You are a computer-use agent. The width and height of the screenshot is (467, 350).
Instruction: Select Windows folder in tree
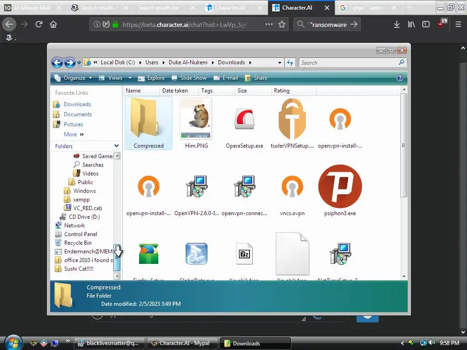(80, 191)
